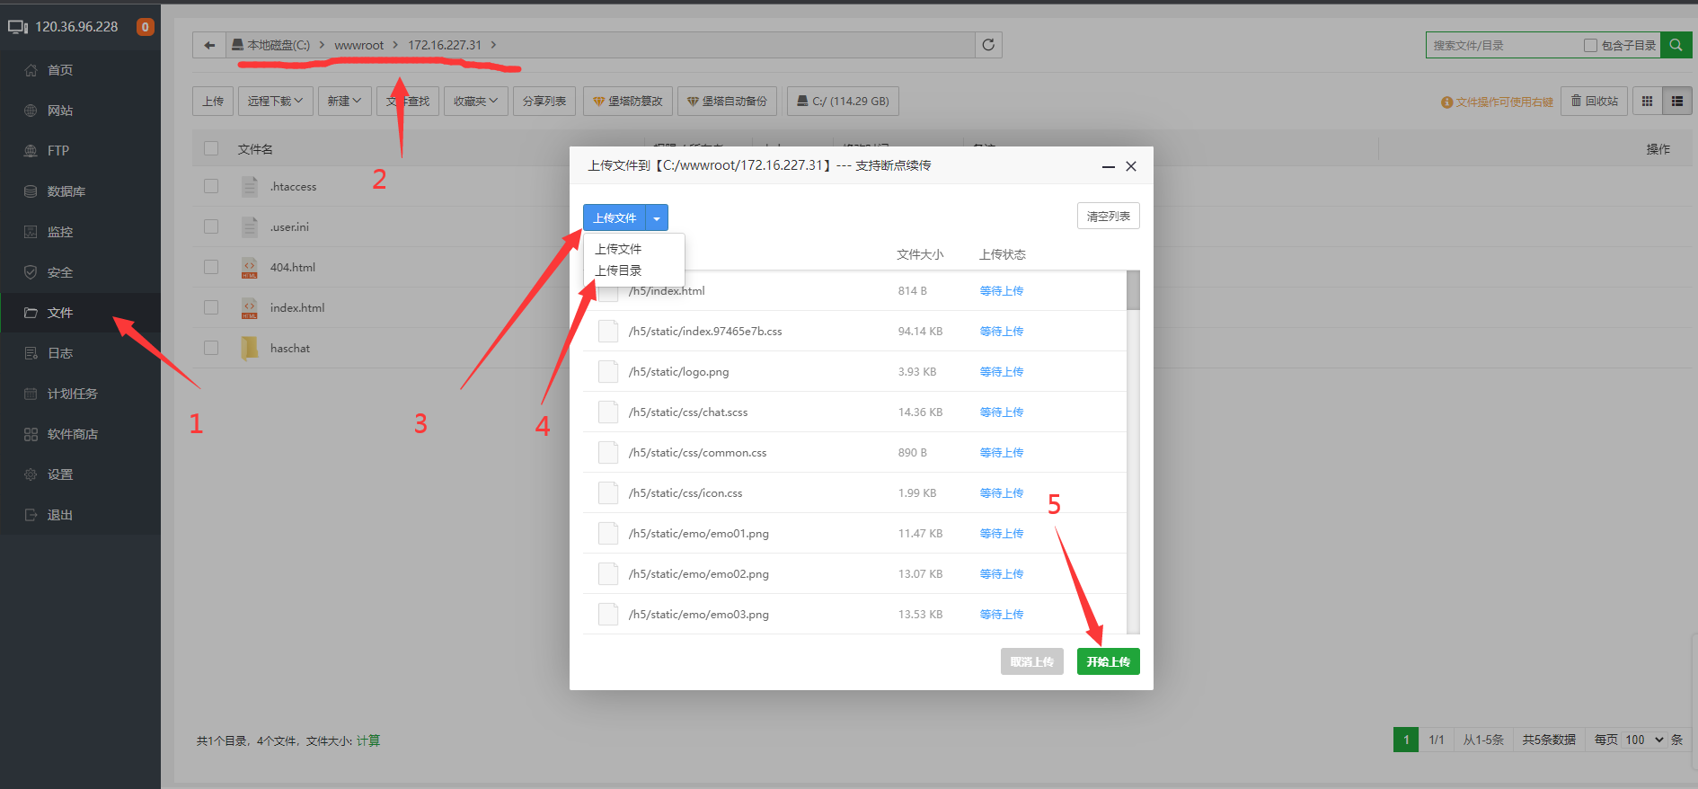This screenshot has width=1698, height=789.
Task: Click the toolbar 上传 button
Action: (x=213, y=102)
